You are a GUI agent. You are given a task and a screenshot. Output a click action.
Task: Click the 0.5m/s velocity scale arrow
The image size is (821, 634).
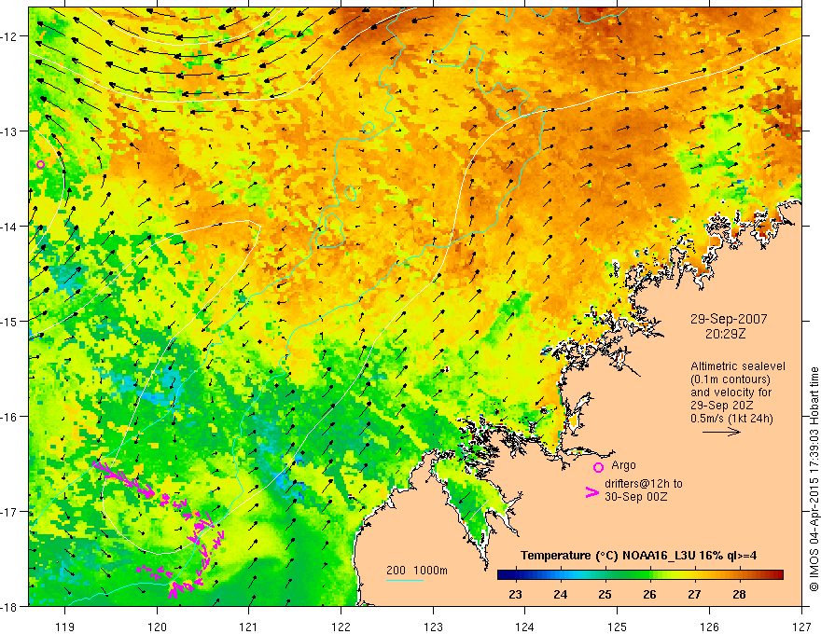click(x=721, y=432)
